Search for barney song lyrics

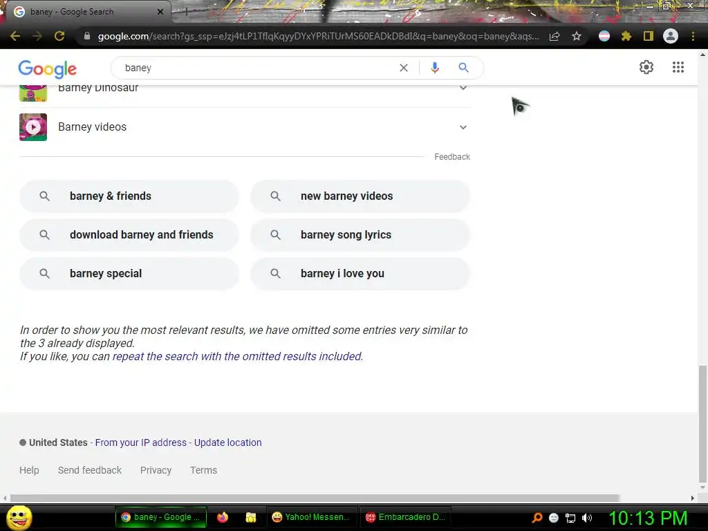(360, 235)
